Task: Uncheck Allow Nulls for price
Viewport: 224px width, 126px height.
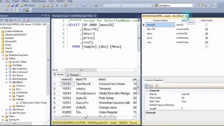Action: tap(206, 38)
